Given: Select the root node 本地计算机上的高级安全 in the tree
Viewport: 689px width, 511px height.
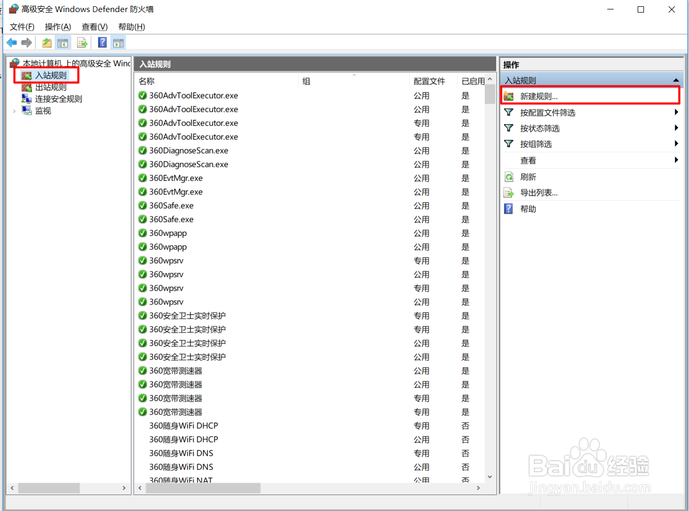Looking at the screenshot, I should 76,63.
